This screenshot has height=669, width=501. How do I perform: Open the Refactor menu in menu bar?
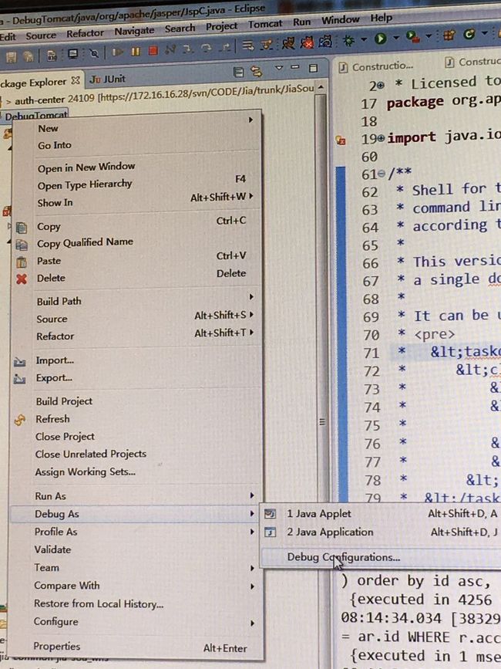(x=85, y=33)
